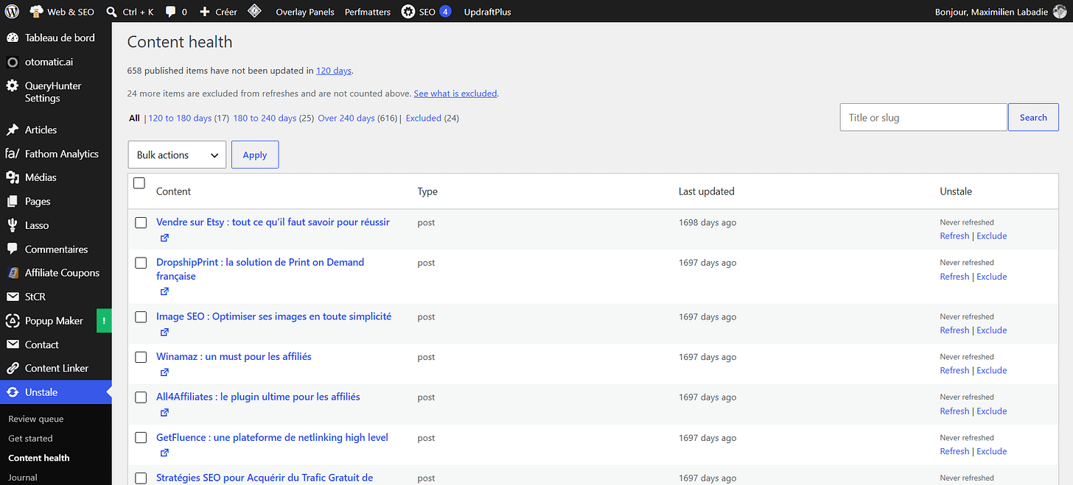This screenshot has height=485, width=1073.
Task: Open external link icon for Vendre sur Etsy
Action: [164, 238]
